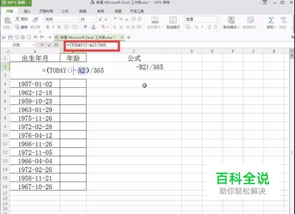This screenshot has width=295, height=214.
Task: Click the Open folder icon in quick toolbar
Action: pos(4,37)
